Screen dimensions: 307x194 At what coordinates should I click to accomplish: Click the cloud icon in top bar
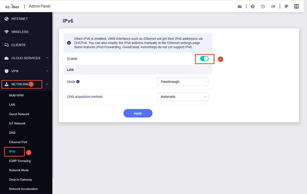coord(239,7)
